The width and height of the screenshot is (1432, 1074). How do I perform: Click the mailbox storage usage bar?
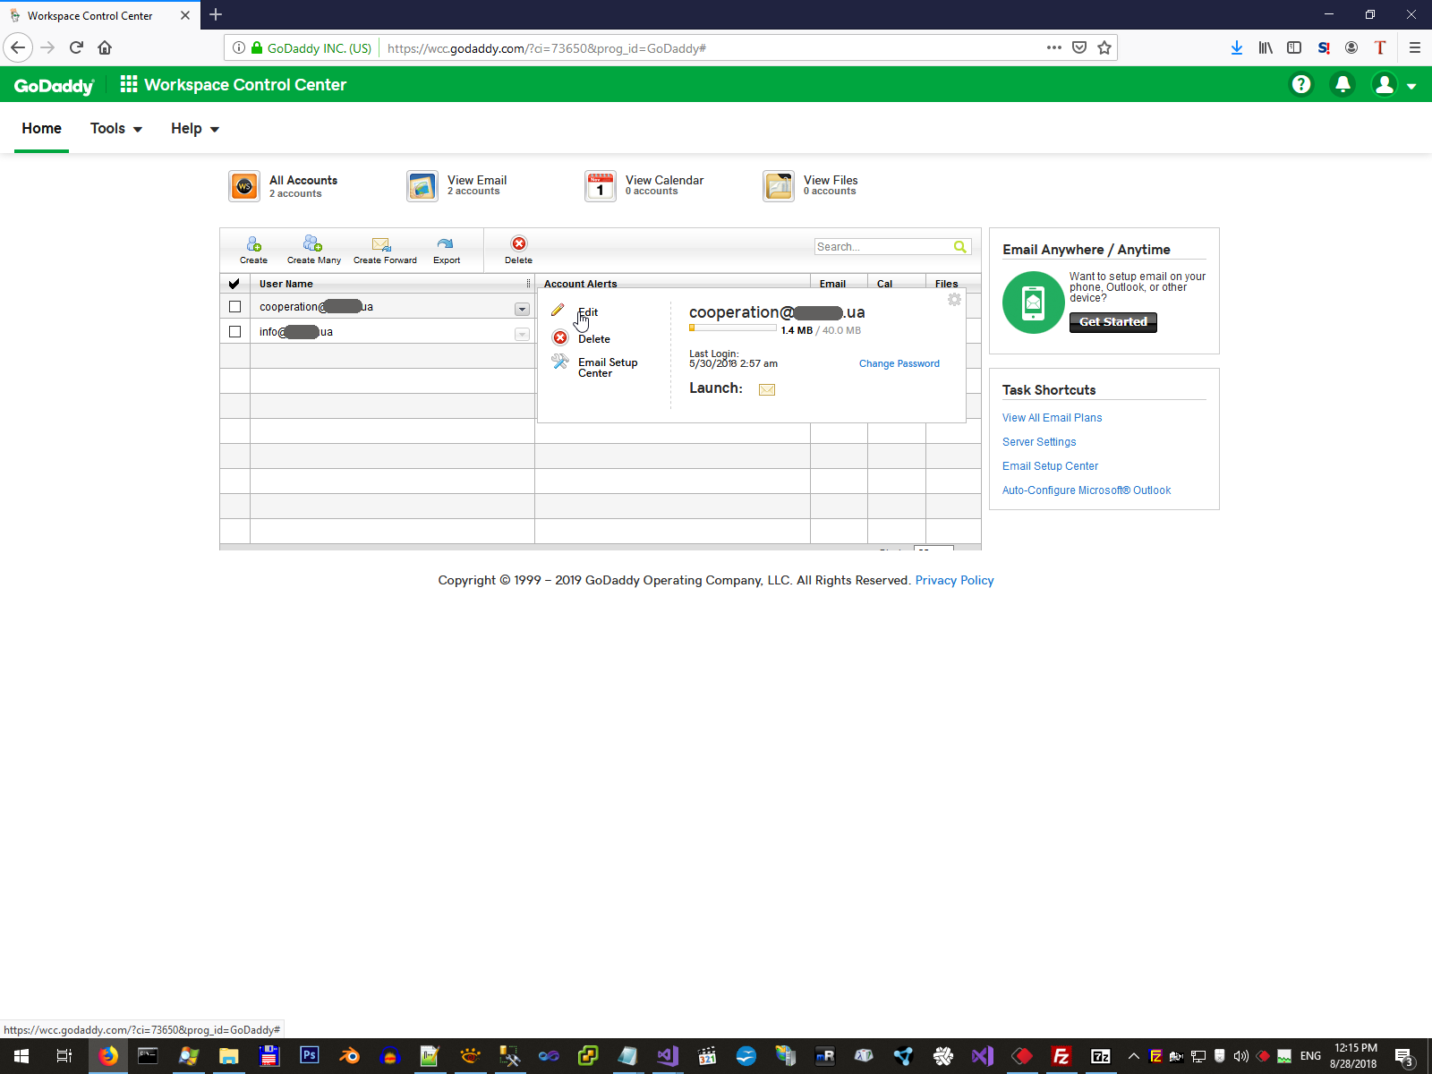[x=733, y=328]
